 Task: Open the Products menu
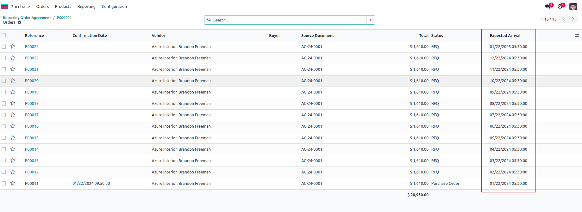pos(63,6)
